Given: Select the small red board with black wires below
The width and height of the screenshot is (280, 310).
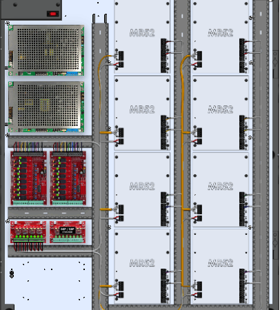Looking at the screenshot, I should 28,232.
